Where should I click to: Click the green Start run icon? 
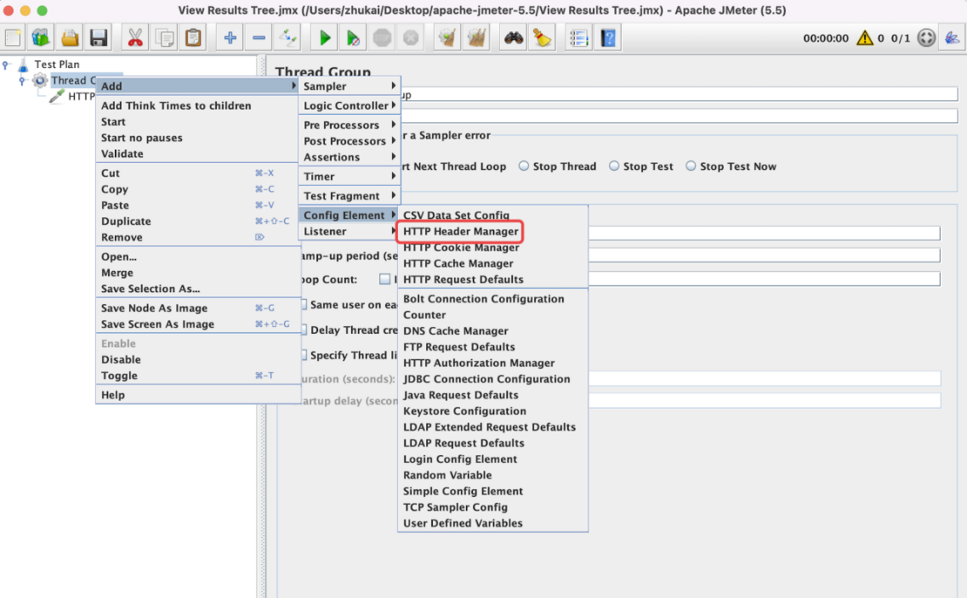(x=324, y=38)
